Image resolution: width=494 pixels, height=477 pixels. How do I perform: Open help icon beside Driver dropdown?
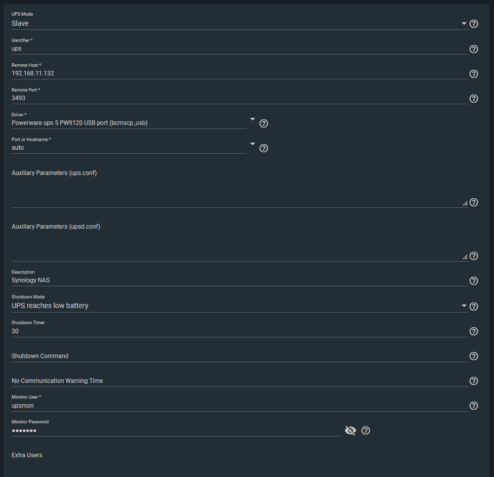tap(264, 123)
